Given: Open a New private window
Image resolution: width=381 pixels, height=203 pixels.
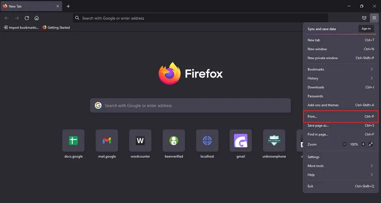Looking at the screenshot, I should [x=341, y=58].
